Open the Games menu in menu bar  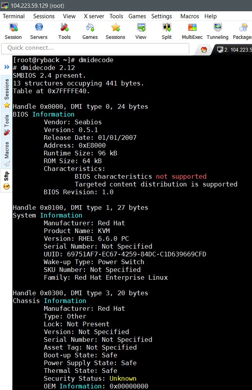137,16
